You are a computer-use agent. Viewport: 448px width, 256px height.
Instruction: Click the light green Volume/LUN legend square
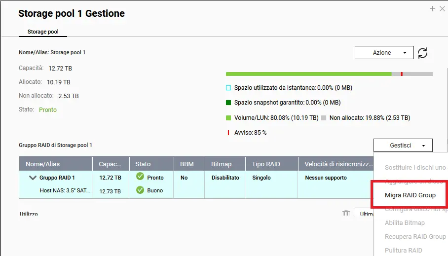coord(228,118)
